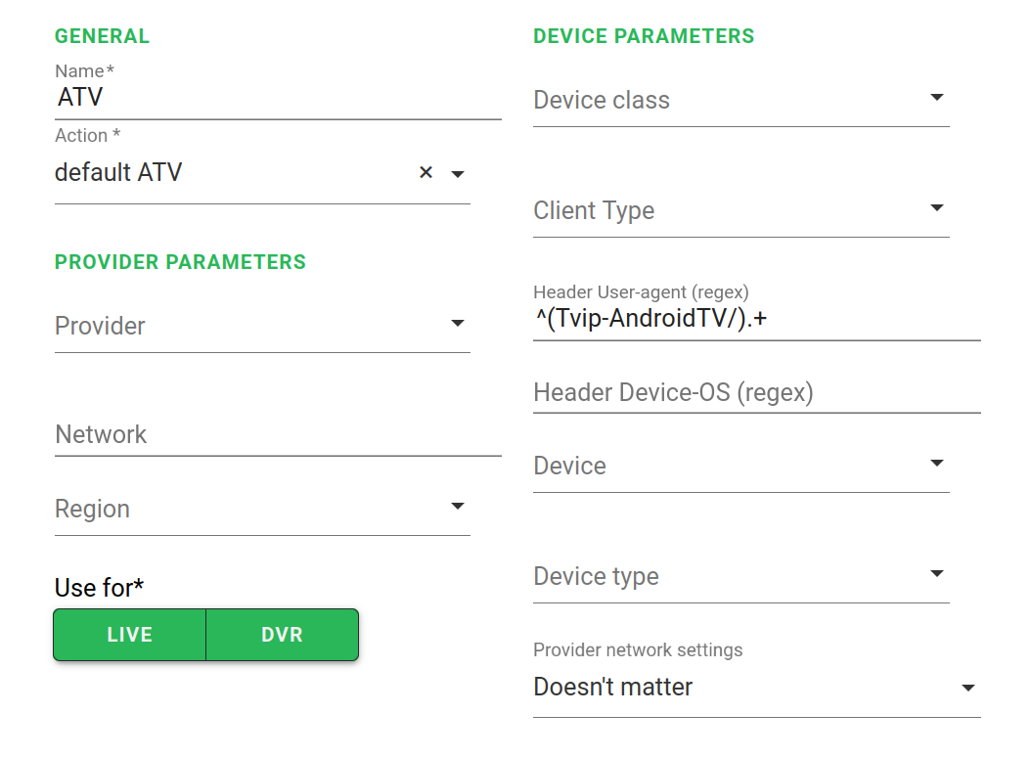Open the Client Type selector
This screenshot has width=1031, height=758.
pyautogui.click(x=724, y=210)
